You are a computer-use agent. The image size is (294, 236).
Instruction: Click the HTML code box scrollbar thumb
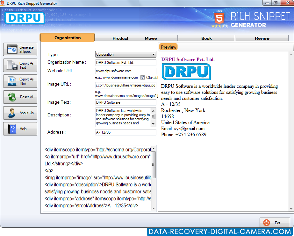coord(154,165)
